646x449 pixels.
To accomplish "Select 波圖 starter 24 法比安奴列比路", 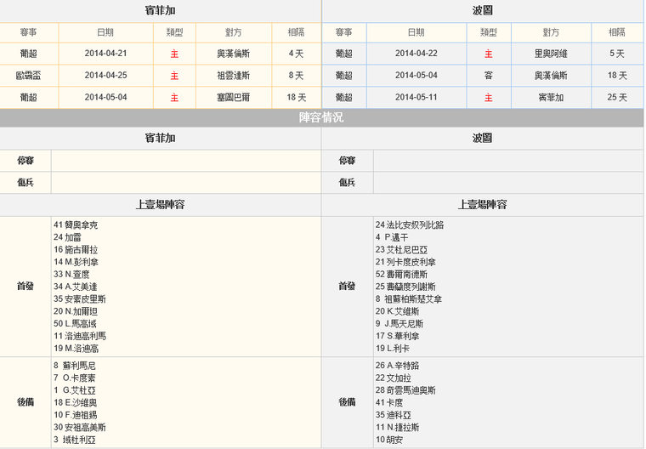I will click(410, 225).
